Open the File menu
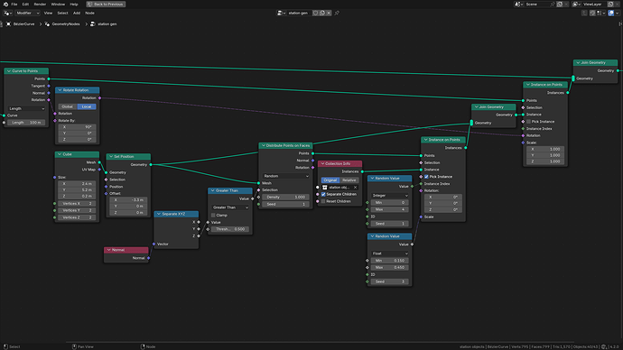This screenshot has width=623, height=350. [x=14, y=4]
